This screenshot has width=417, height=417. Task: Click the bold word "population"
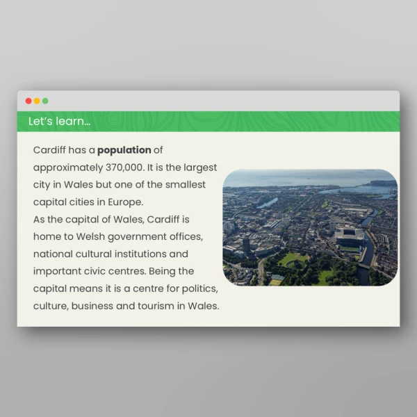(124, 150)
